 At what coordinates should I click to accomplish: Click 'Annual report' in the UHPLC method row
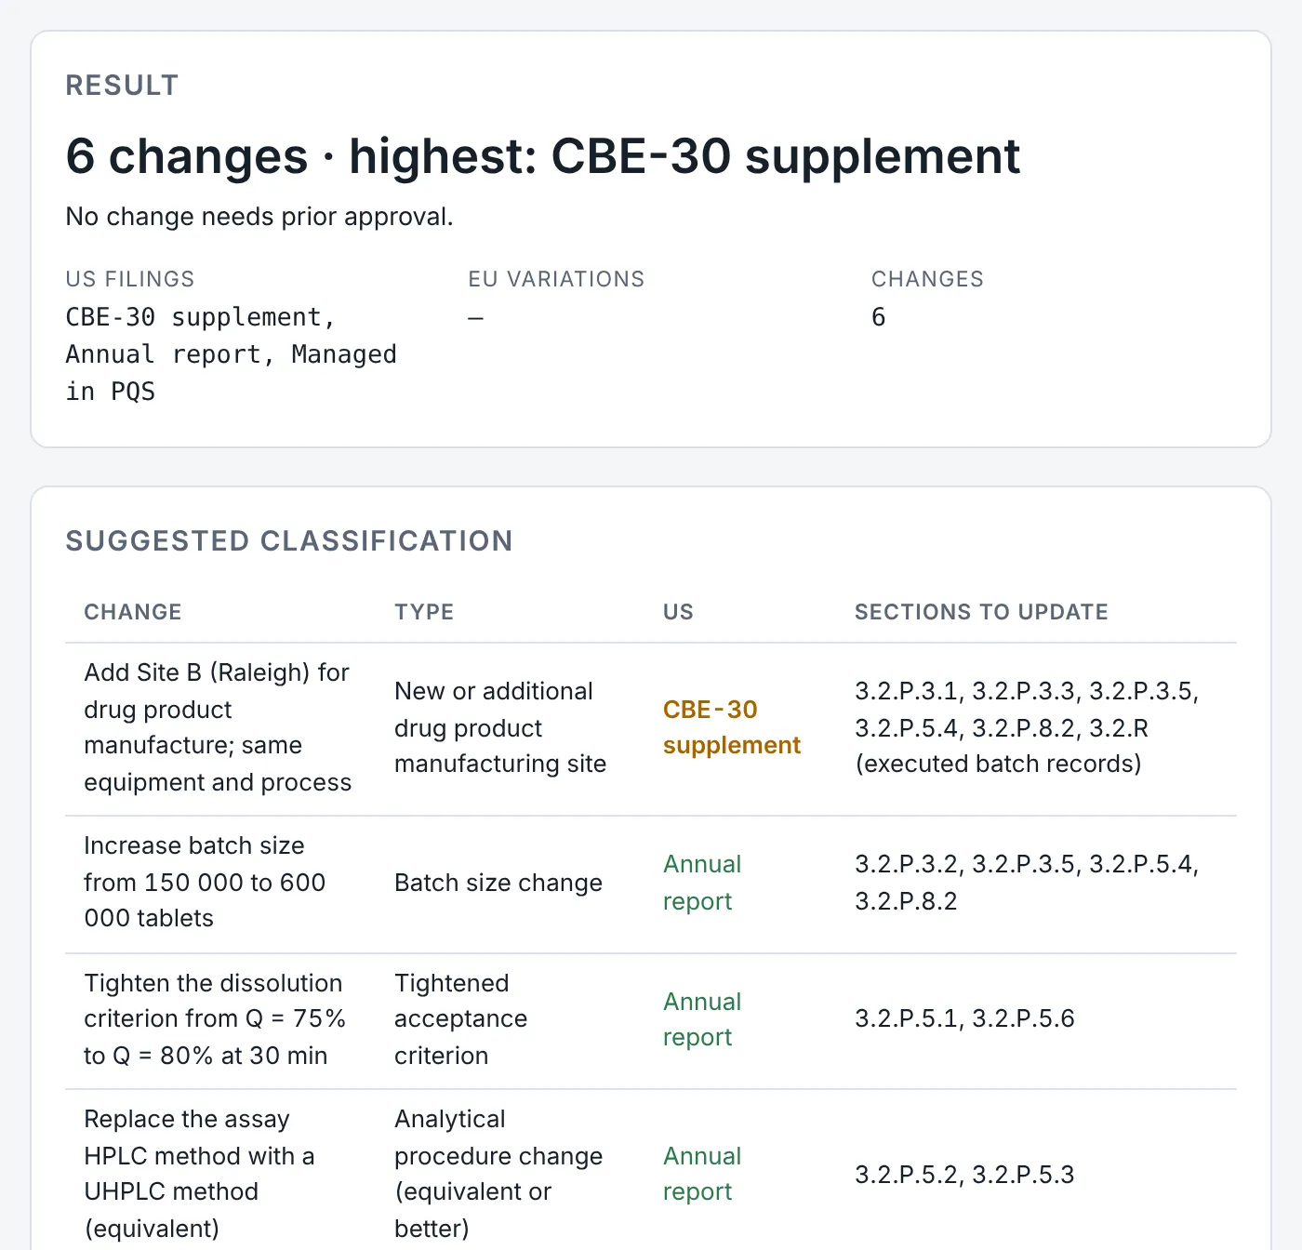(x=702, y=1174)
